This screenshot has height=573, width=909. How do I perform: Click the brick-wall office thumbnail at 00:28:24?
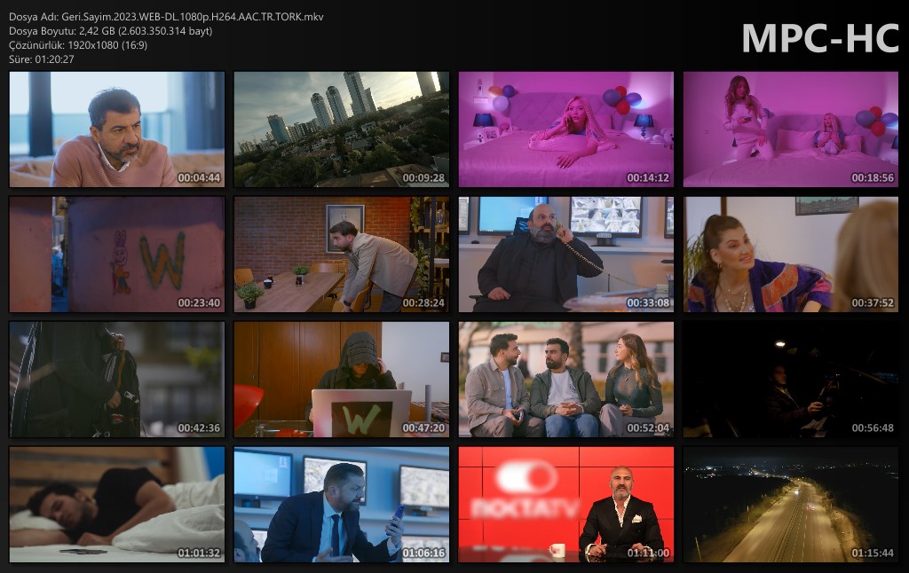coord(342,255)
